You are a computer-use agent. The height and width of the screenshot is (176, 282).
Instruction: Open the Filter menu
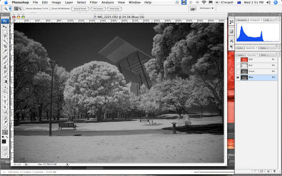(x=94, y=2)
